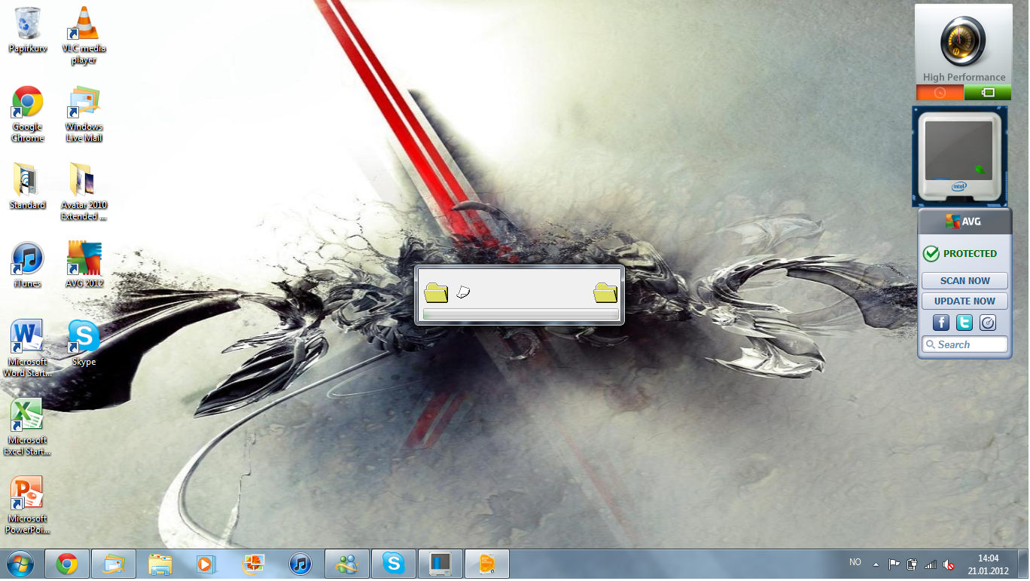The image size is (1030, 581).
Task: Switch to the orange high performance mode
Action: pyautogui.click(x=940, y=93)
